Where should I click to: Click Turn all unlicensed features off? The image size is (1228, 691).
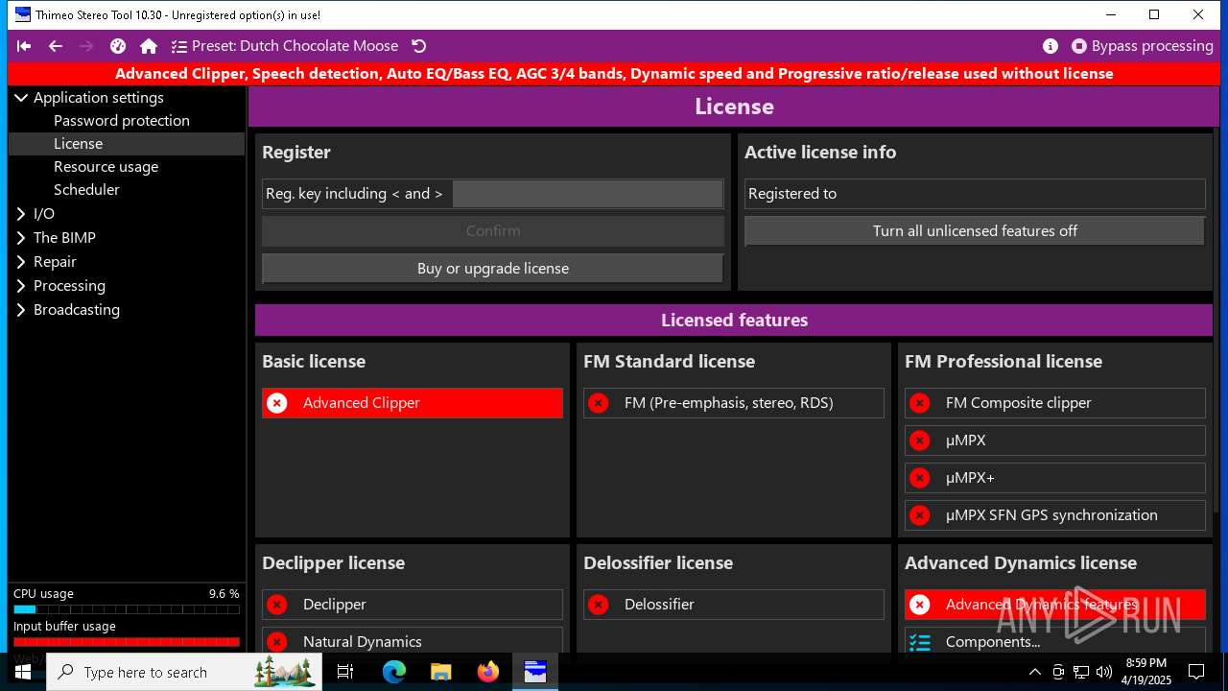(x=975, y=231)
